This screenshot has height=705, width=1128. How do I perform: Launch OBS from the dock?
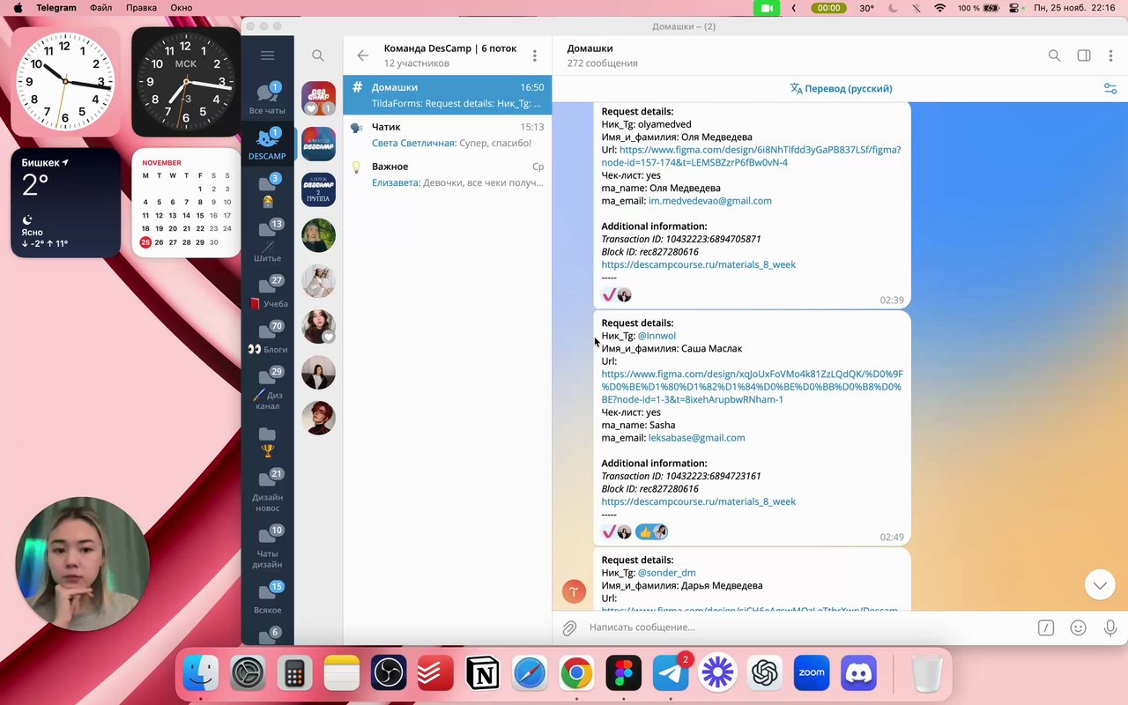pyautogui.click(x=388, y=674)
